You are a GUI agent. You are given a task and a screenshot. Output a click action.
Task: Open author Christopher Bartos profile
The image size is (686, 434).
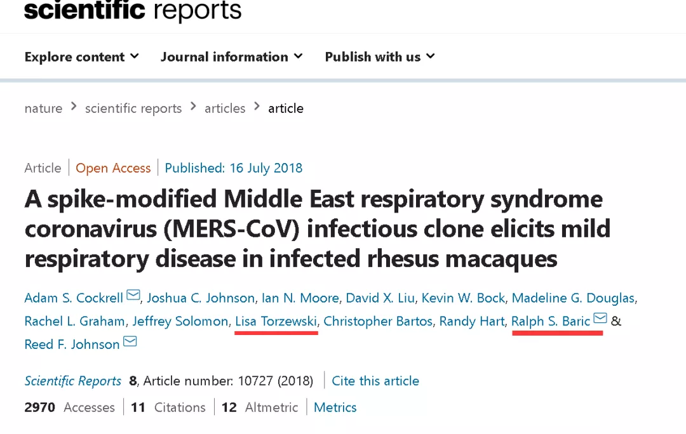378,321
